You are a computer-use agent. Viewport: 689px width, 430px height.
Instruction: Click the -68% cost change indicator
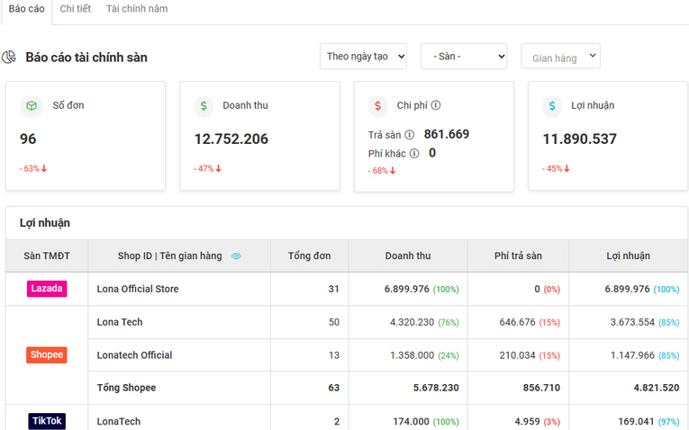coord(382,171)
